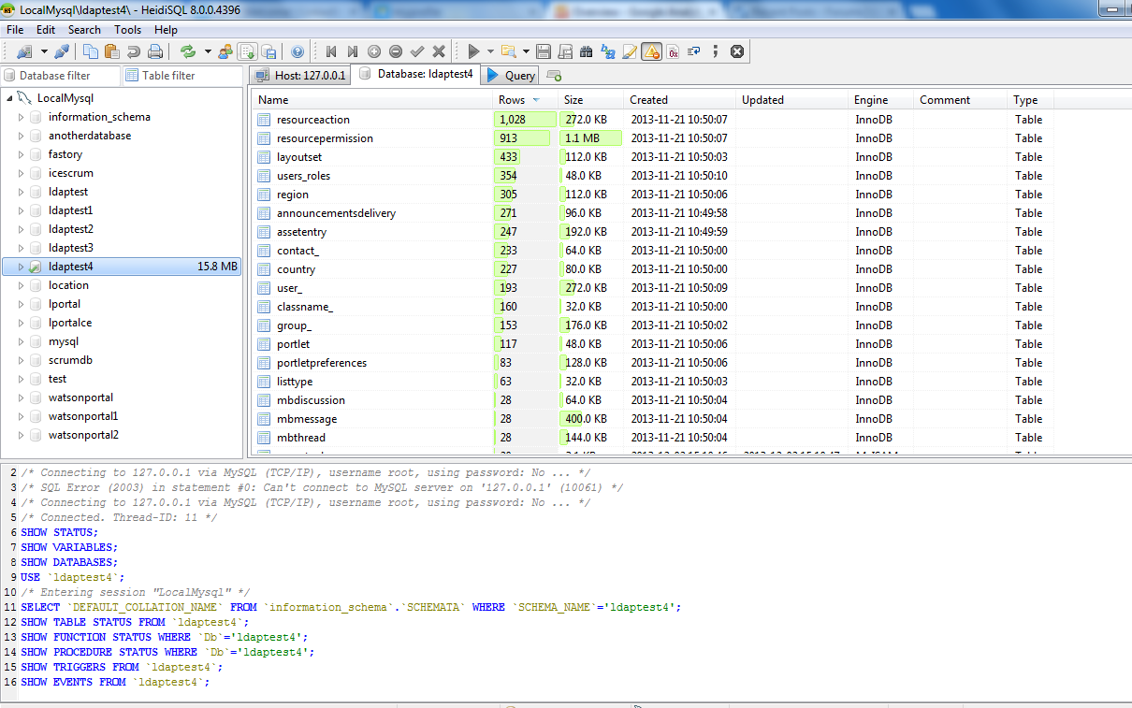The width and height of the screenshot is (1132, 708).
Task: Print the current view
Action: tap(155, 51)
